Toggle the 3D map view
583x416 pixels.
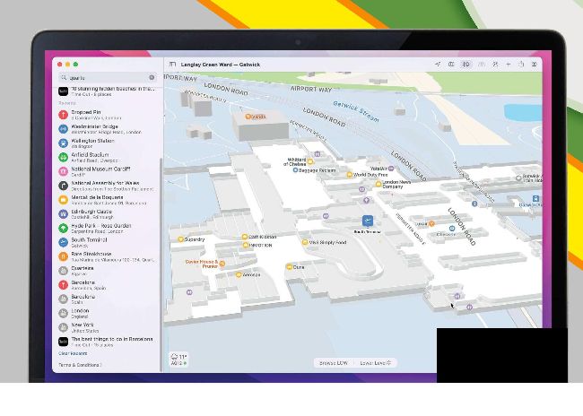pos(466,65)
